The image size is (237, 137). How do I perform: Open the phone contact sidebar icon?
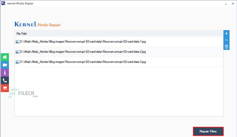point(5,80)
